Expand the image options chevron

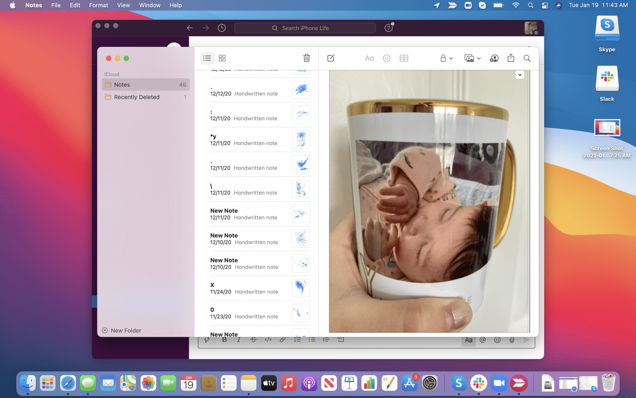[x=519, y=75]
